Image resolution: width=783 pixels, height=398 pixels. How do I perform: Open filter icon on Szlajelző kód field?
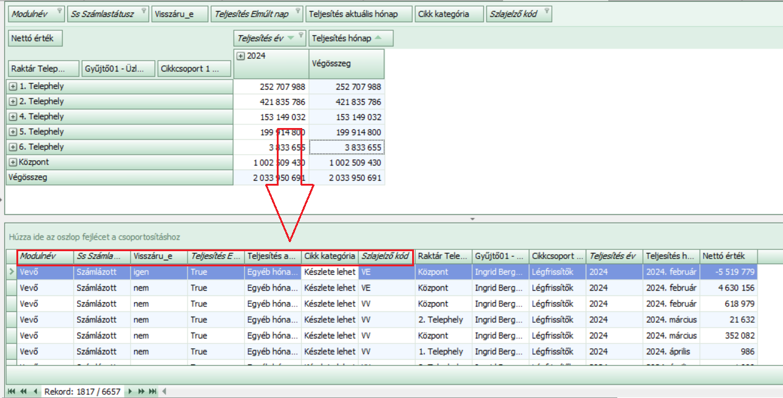coord(546,11)
